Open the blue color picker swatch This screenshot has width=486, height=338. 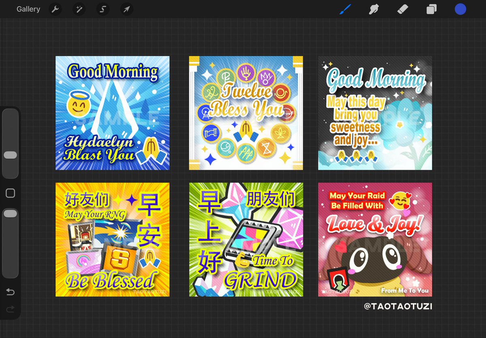coord(460,9)
